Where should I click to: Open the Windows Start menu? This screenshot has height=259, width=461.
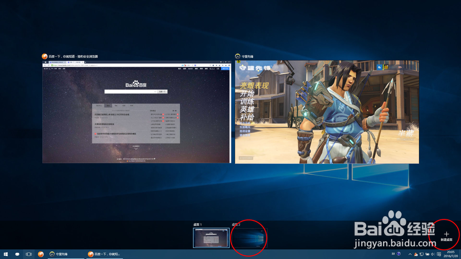click(x=6, y=254)
